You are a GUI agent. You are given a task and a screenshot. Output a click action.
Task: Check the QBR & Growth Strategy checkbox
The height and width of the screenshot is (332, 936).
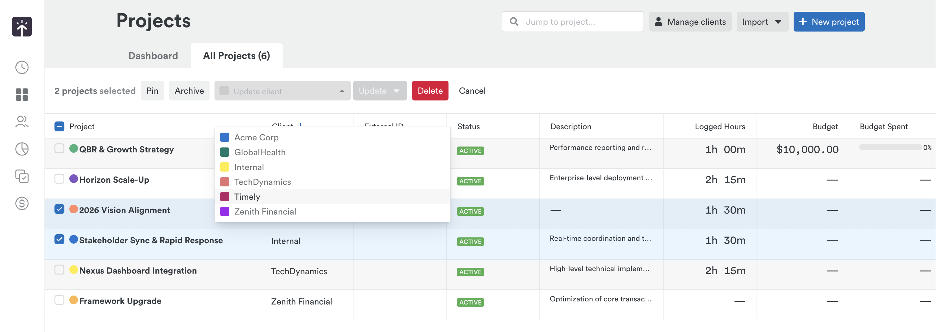click(x=59, y=148)
